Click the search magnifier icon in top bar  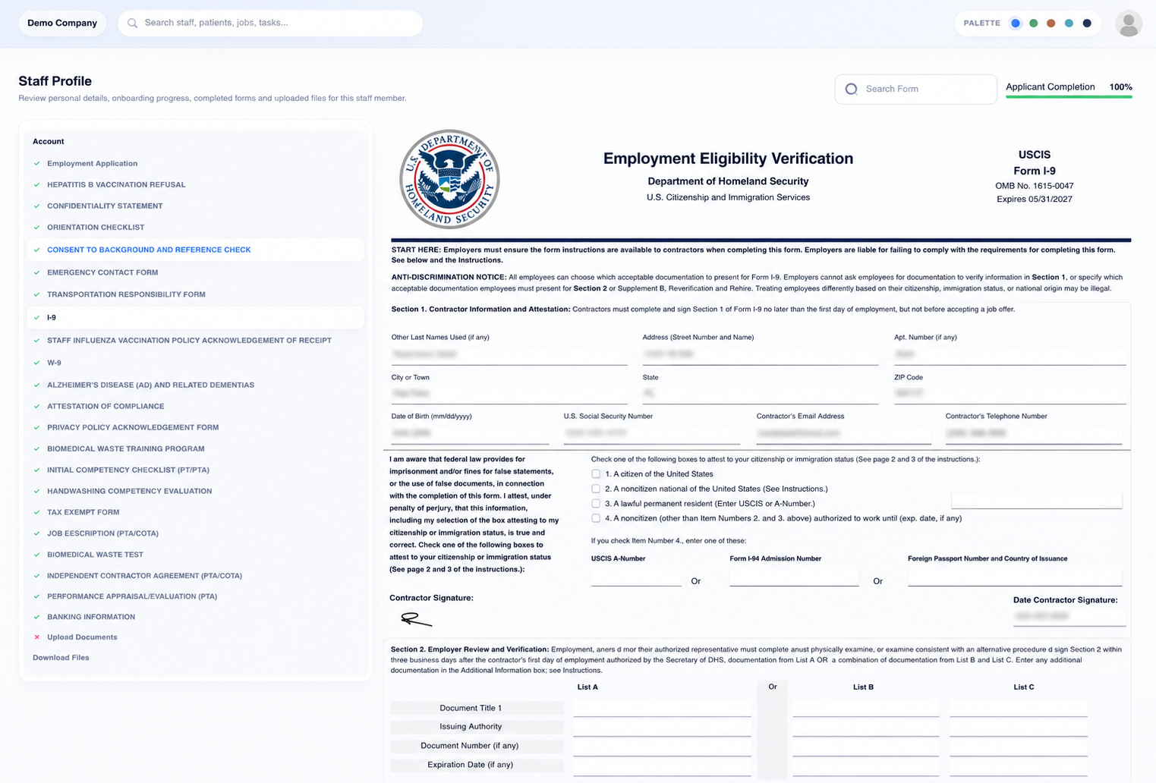[x=133, y=23]
